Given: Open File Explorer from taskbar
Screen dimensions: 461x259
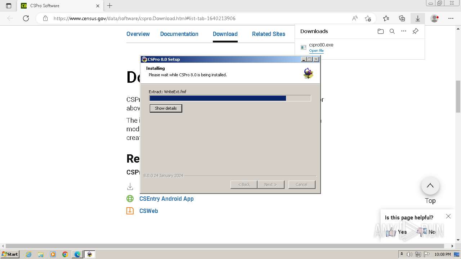Looking at the screenshot, I should click(x=41, y=254).
